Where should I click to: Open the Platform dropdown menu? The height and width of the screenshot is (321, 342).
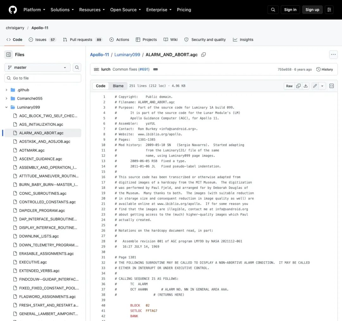34,10
